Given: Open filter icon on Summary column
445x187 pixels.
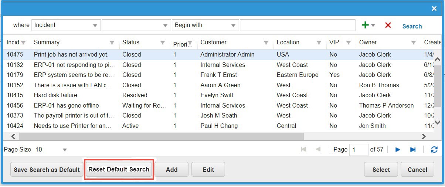Looking at the screenshot, I should click(112, 42).
